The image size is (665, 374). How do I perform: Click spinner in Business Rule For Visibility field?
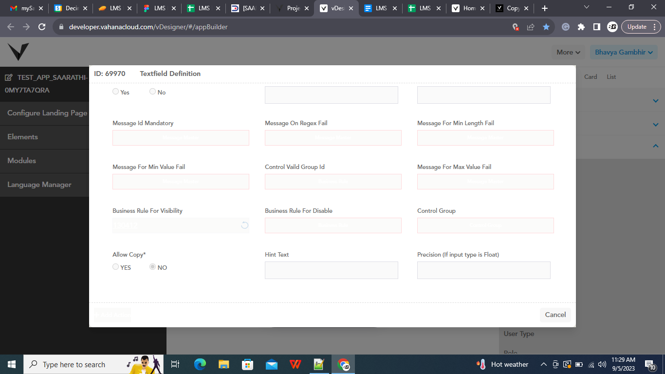click(245, 225)
